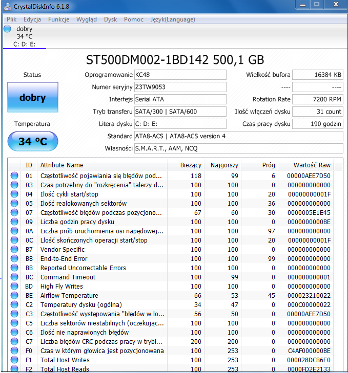This screenshot has width=348, height=373.
Task: Click the buffer size field 16384 KB
Action: coord(318,75)
